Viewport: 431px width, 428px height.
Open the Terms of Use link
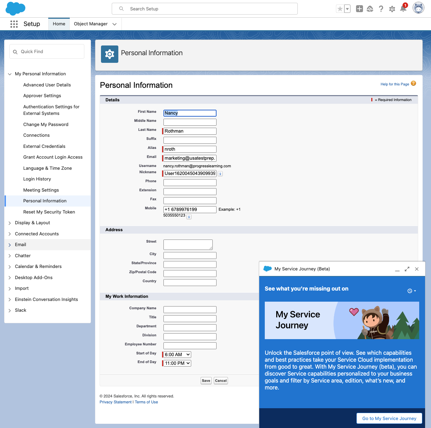pyautogui.click(x=146, y=402)
